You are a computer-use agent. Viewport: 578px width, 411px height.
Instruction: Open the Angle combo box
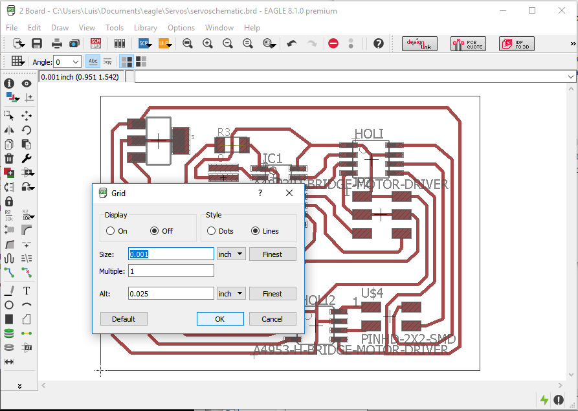pyautogui.click(x=67, y=62)
